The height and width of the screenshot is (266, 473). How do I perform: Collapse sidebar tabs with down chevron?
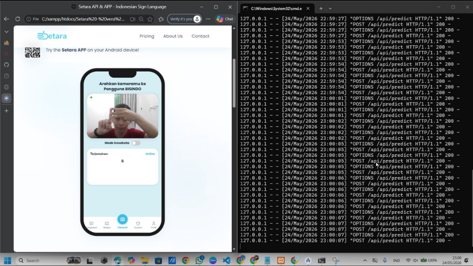(x=6, y=32)
